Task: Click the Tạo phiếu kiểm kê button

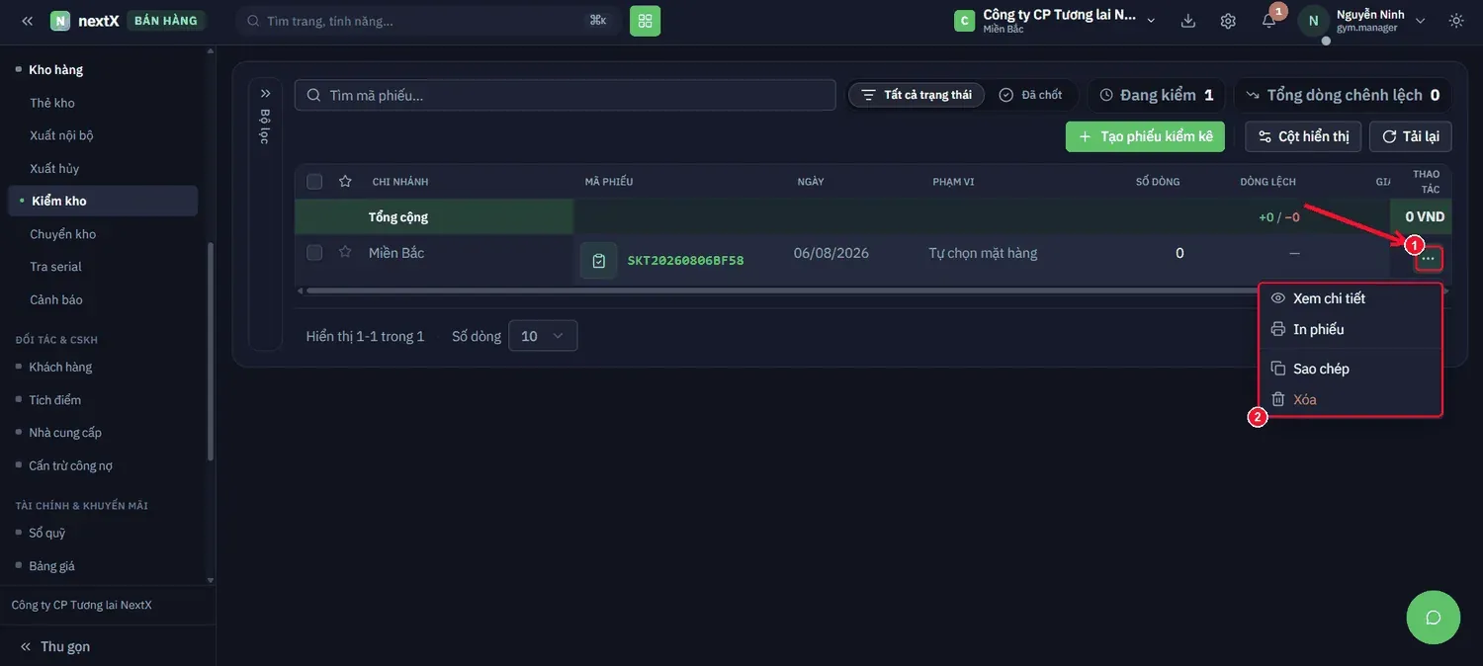Action: 1145,136
